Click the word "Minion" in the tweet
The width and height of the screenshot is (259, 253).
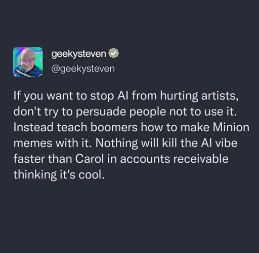point(231,127)
